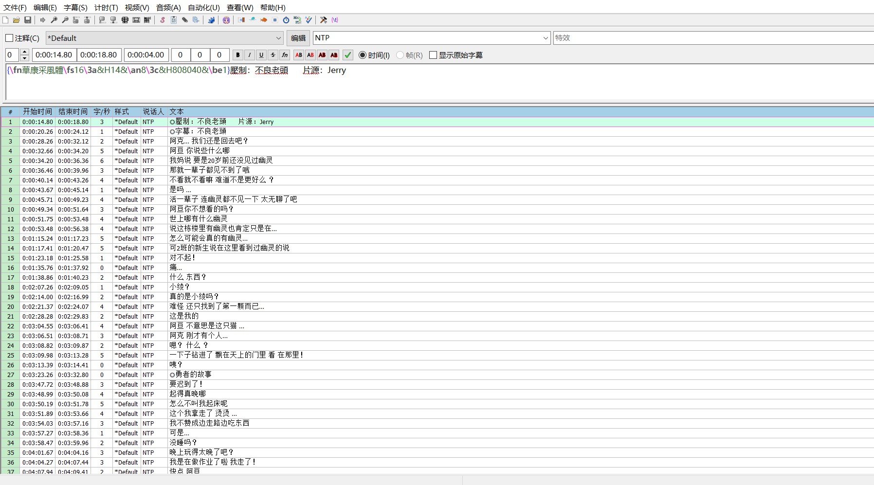
Task: Jump the video to the line's end time
Action: (87, 20)
